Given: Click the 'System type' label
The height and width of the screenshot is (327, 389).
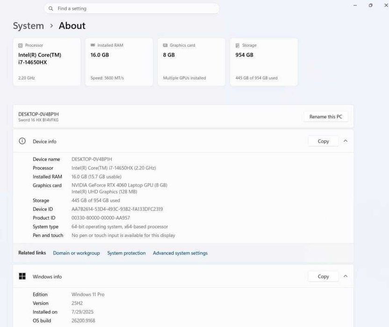Looking at the screenshot, I should tap(45, 227).
